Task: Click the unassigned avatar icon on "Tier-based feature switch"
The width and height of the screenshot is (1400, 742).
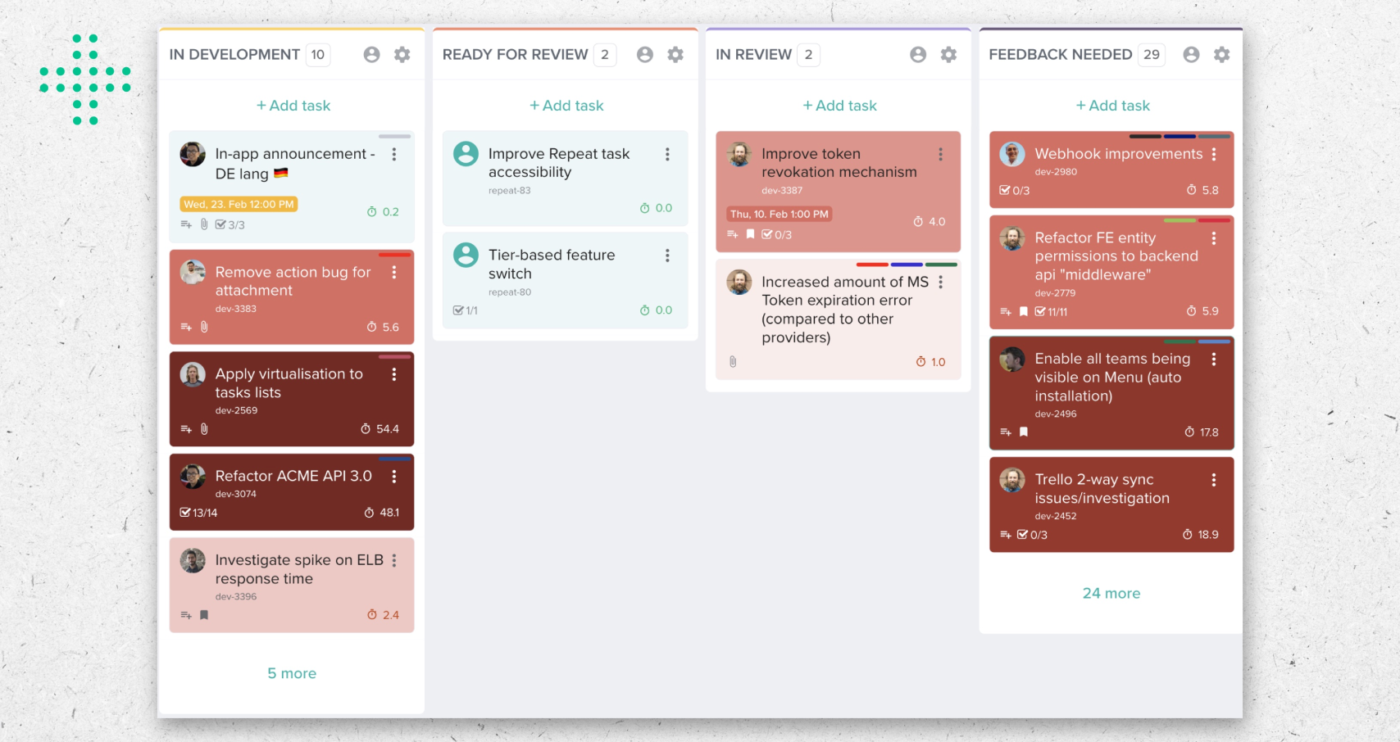Action: (466, 255)
